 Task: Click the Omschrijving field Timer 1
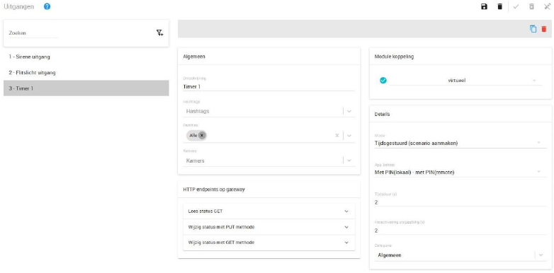(x=269, y=86)
